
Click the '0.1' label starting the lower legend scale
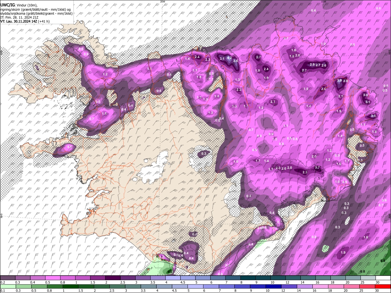(x=2, y=291)
